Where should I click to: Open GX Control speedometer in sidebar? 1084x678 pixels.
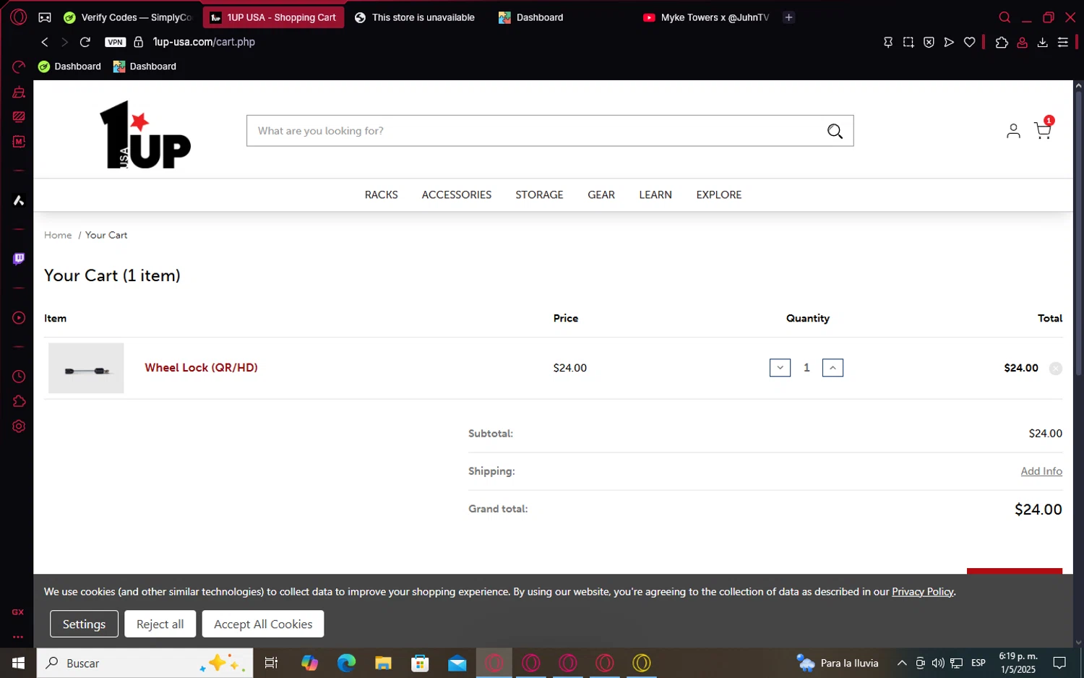click(19, 67)
